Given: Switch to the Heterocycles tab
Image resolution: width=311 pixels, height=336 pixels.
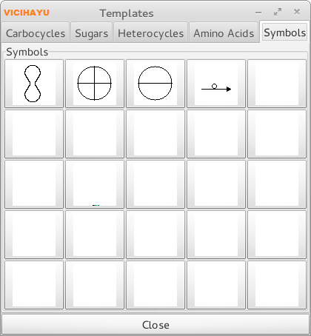Looking at the screenshot, I should click(x=150, y=33).
